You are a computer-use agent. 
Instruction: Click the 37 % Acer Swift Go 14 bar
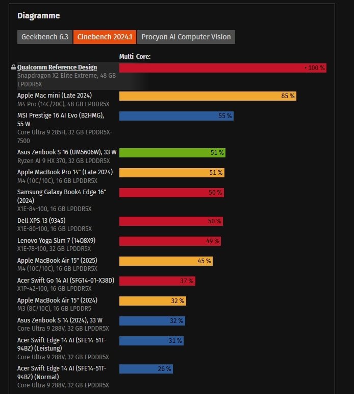(x=157, y=281)
